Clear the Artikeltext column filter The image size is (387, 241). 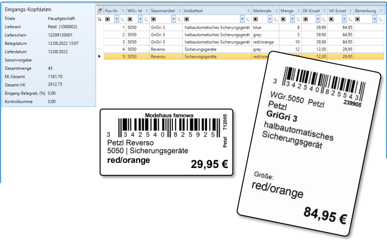[x=248, y=19]
